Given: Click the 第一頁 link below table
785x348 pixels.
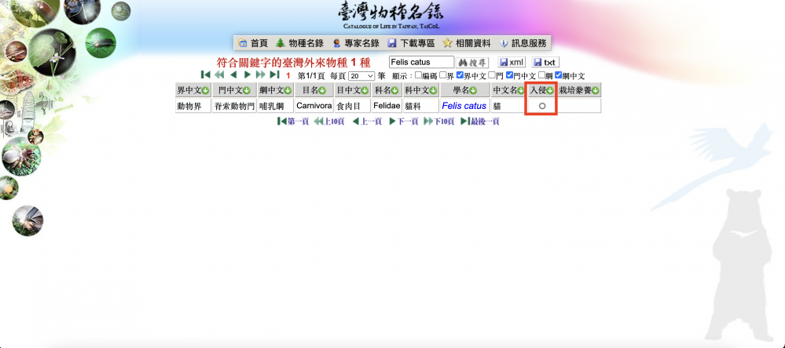Looking at the screenshot, I should [292, 121].
